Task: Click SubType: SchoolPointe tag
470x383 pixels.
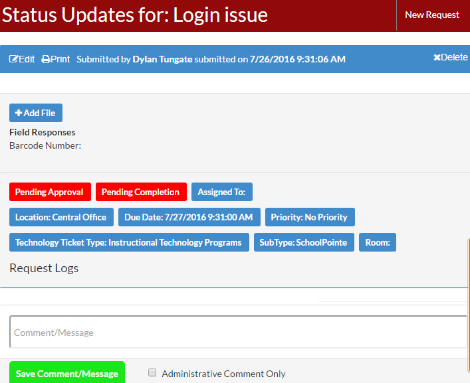Action: (303, 242)
